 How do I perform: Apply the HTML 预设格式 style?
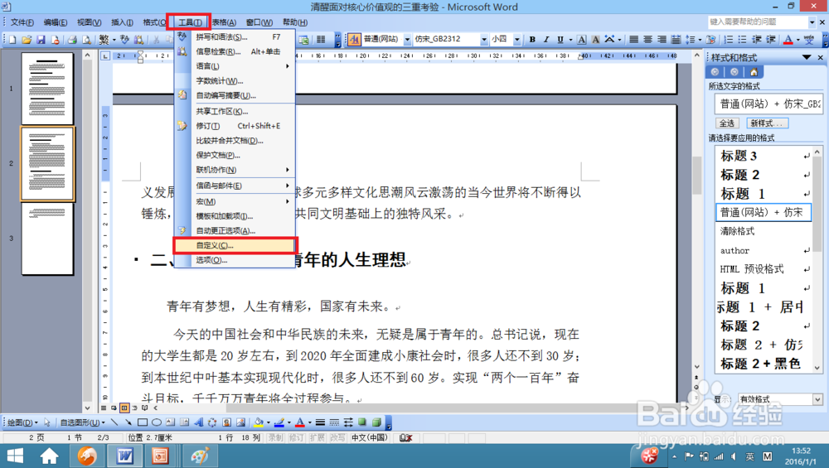point(764,269)
